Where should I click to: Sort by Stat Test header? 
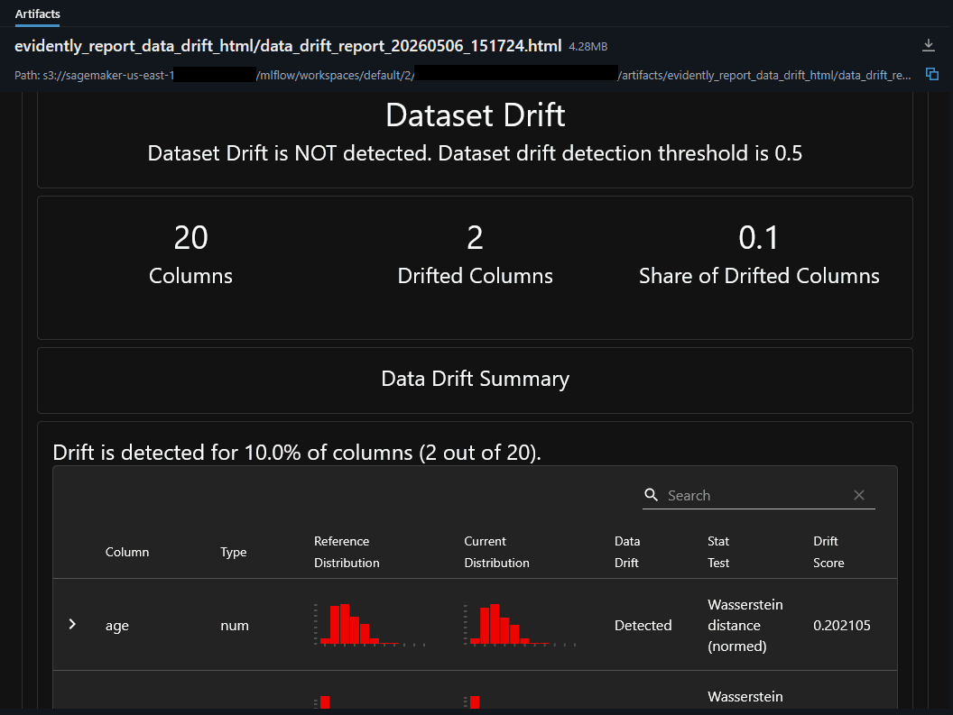(718, 552)
